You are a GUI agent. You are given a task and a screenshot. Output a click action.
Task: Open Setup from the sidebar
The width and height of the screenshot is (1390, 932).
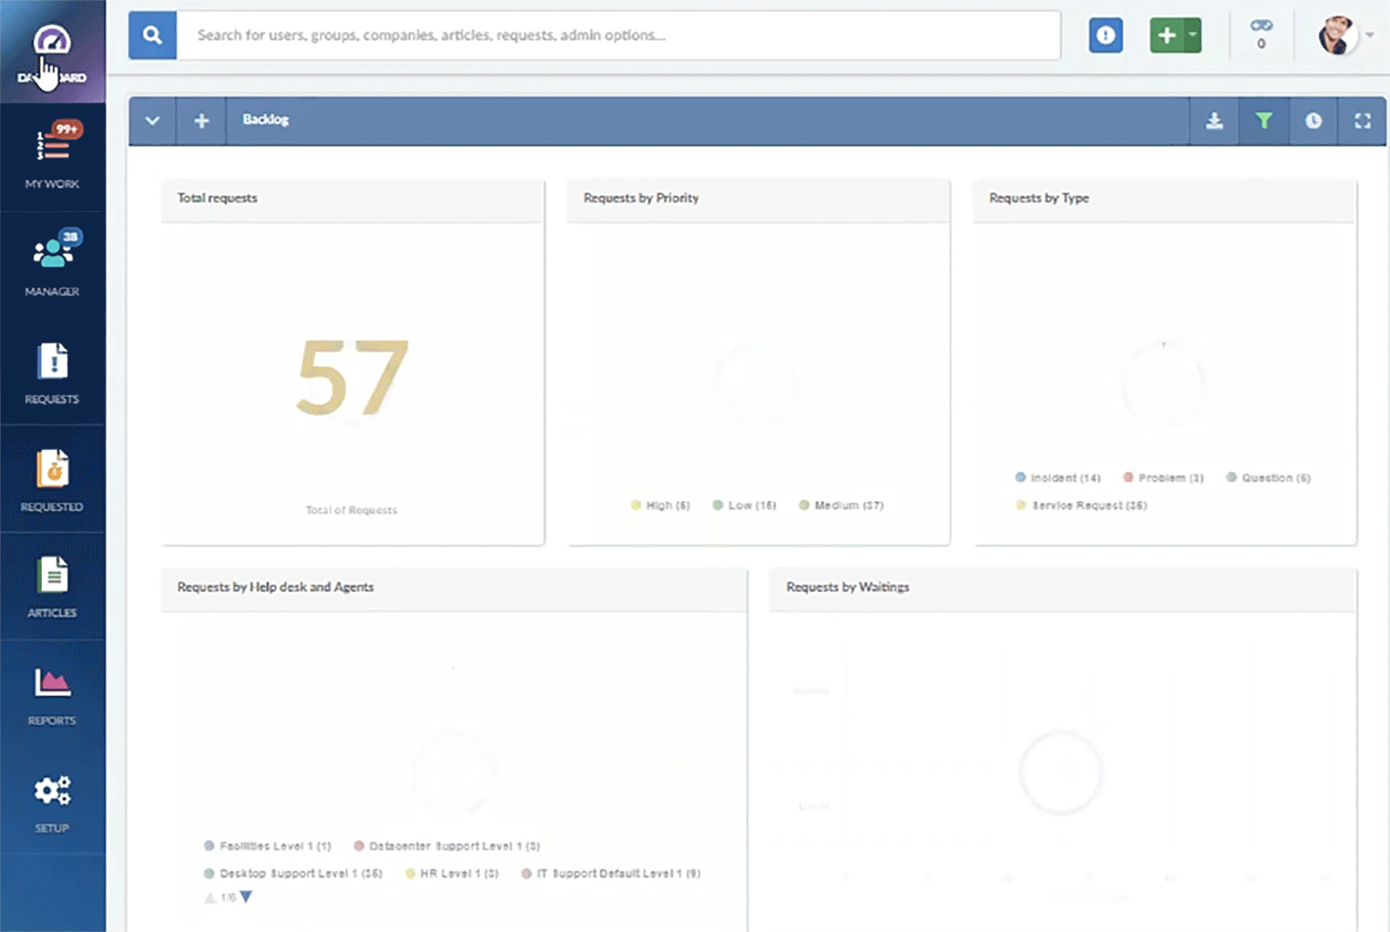[x=52, y=800]
